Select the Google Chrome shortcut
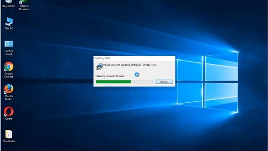This screenshot has width=268, height=151. [x=9, y=70]
